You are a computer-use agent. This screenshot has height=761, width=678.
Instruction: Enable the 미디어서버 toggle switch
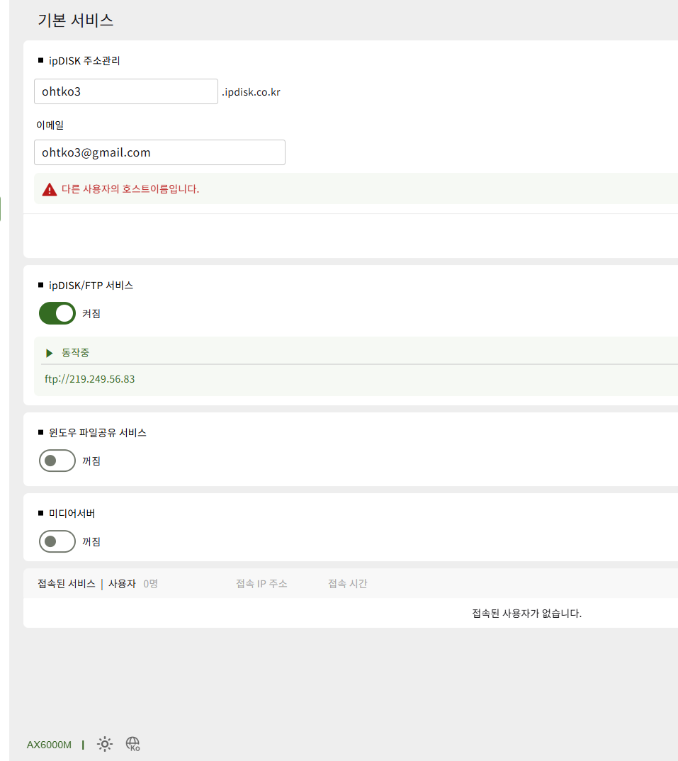click(x=57, y=541)
